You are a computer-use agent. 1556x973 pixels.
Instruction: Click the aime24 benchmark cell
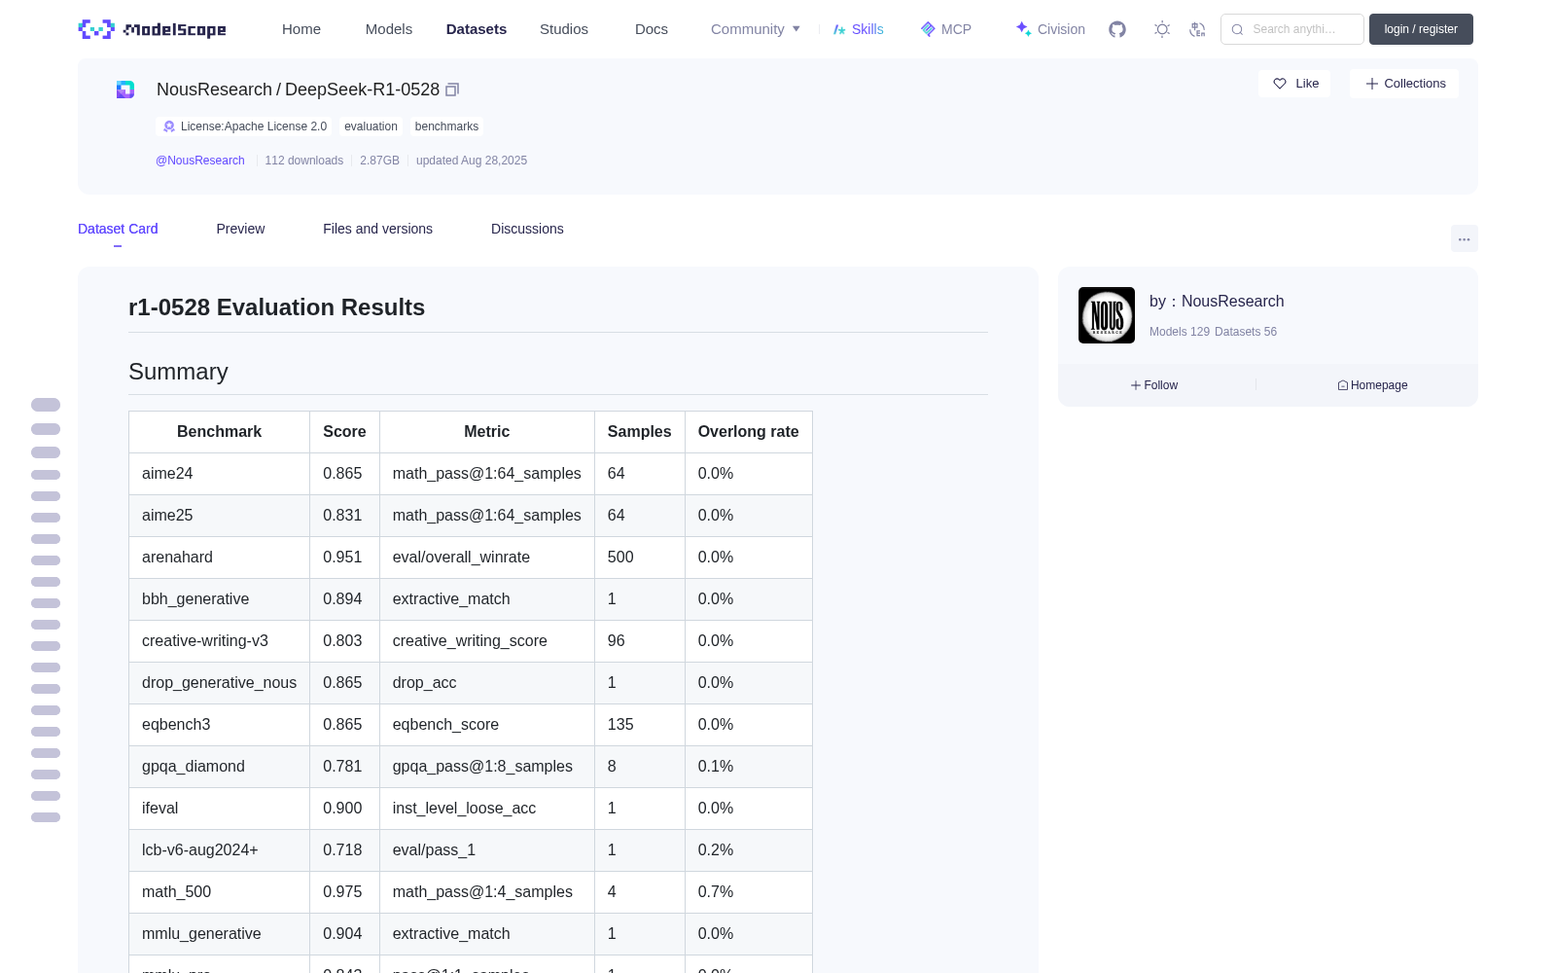coord(219,474)
